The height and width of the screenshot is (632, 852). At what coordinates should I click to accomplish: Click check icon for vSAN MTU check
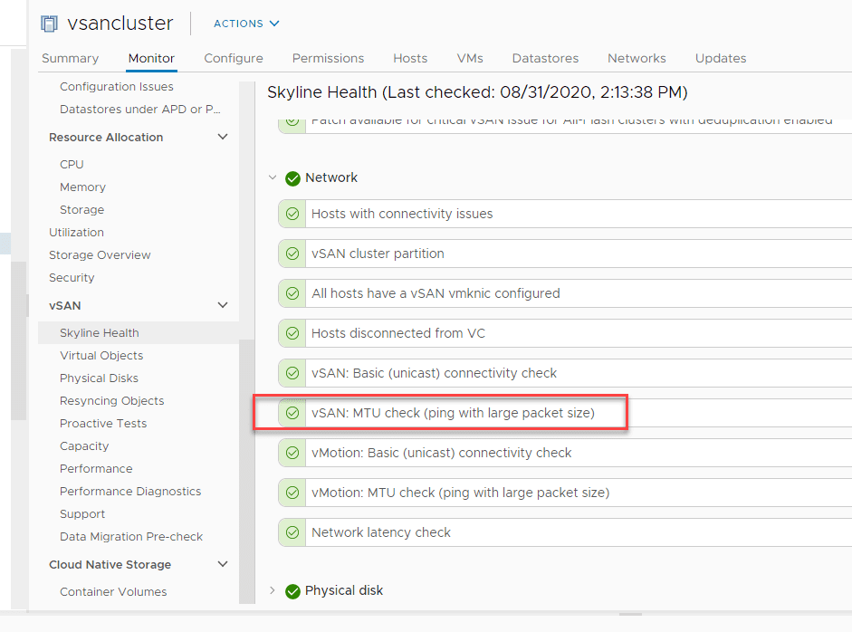click(292, 414)
